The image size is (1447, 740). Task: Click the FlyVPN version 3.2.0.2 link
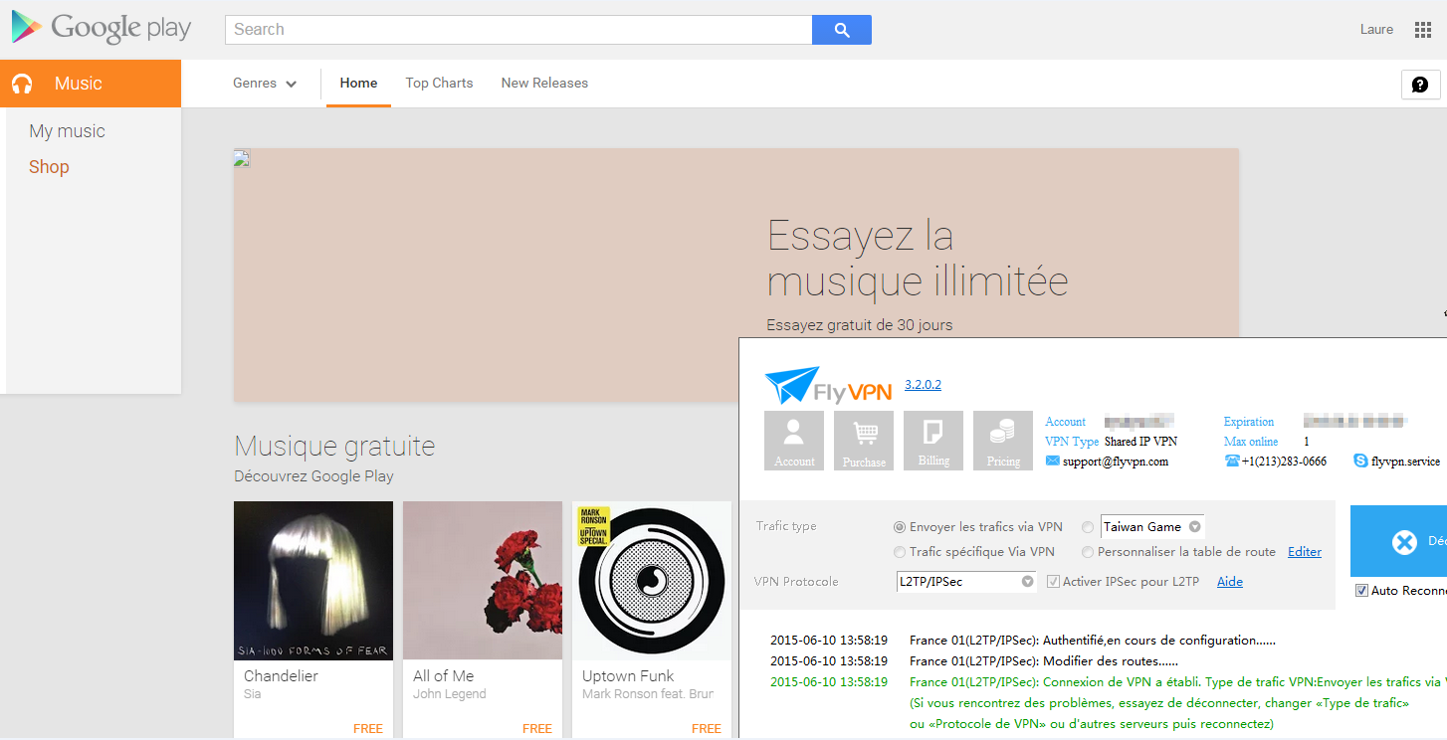click(923, 385)
